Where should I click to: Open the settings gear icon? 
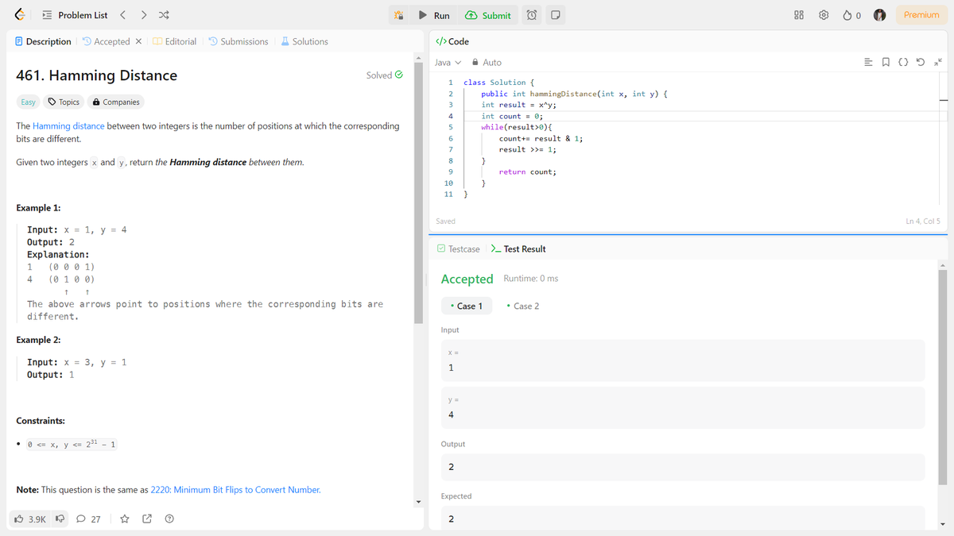[x=824, y=15]
